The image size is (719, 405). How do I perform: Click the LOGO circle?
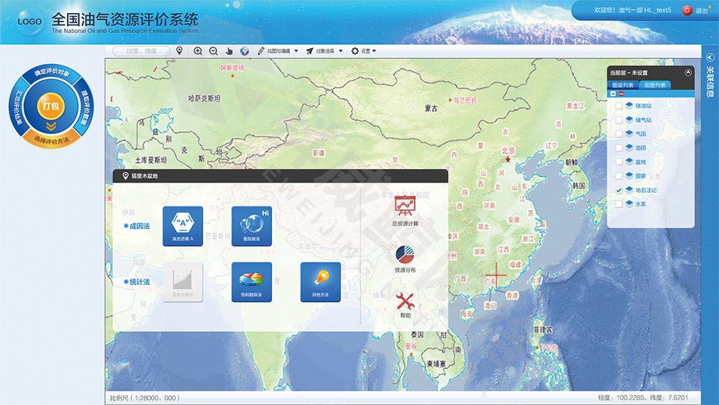pyautogui.click(x=29, y=22)
